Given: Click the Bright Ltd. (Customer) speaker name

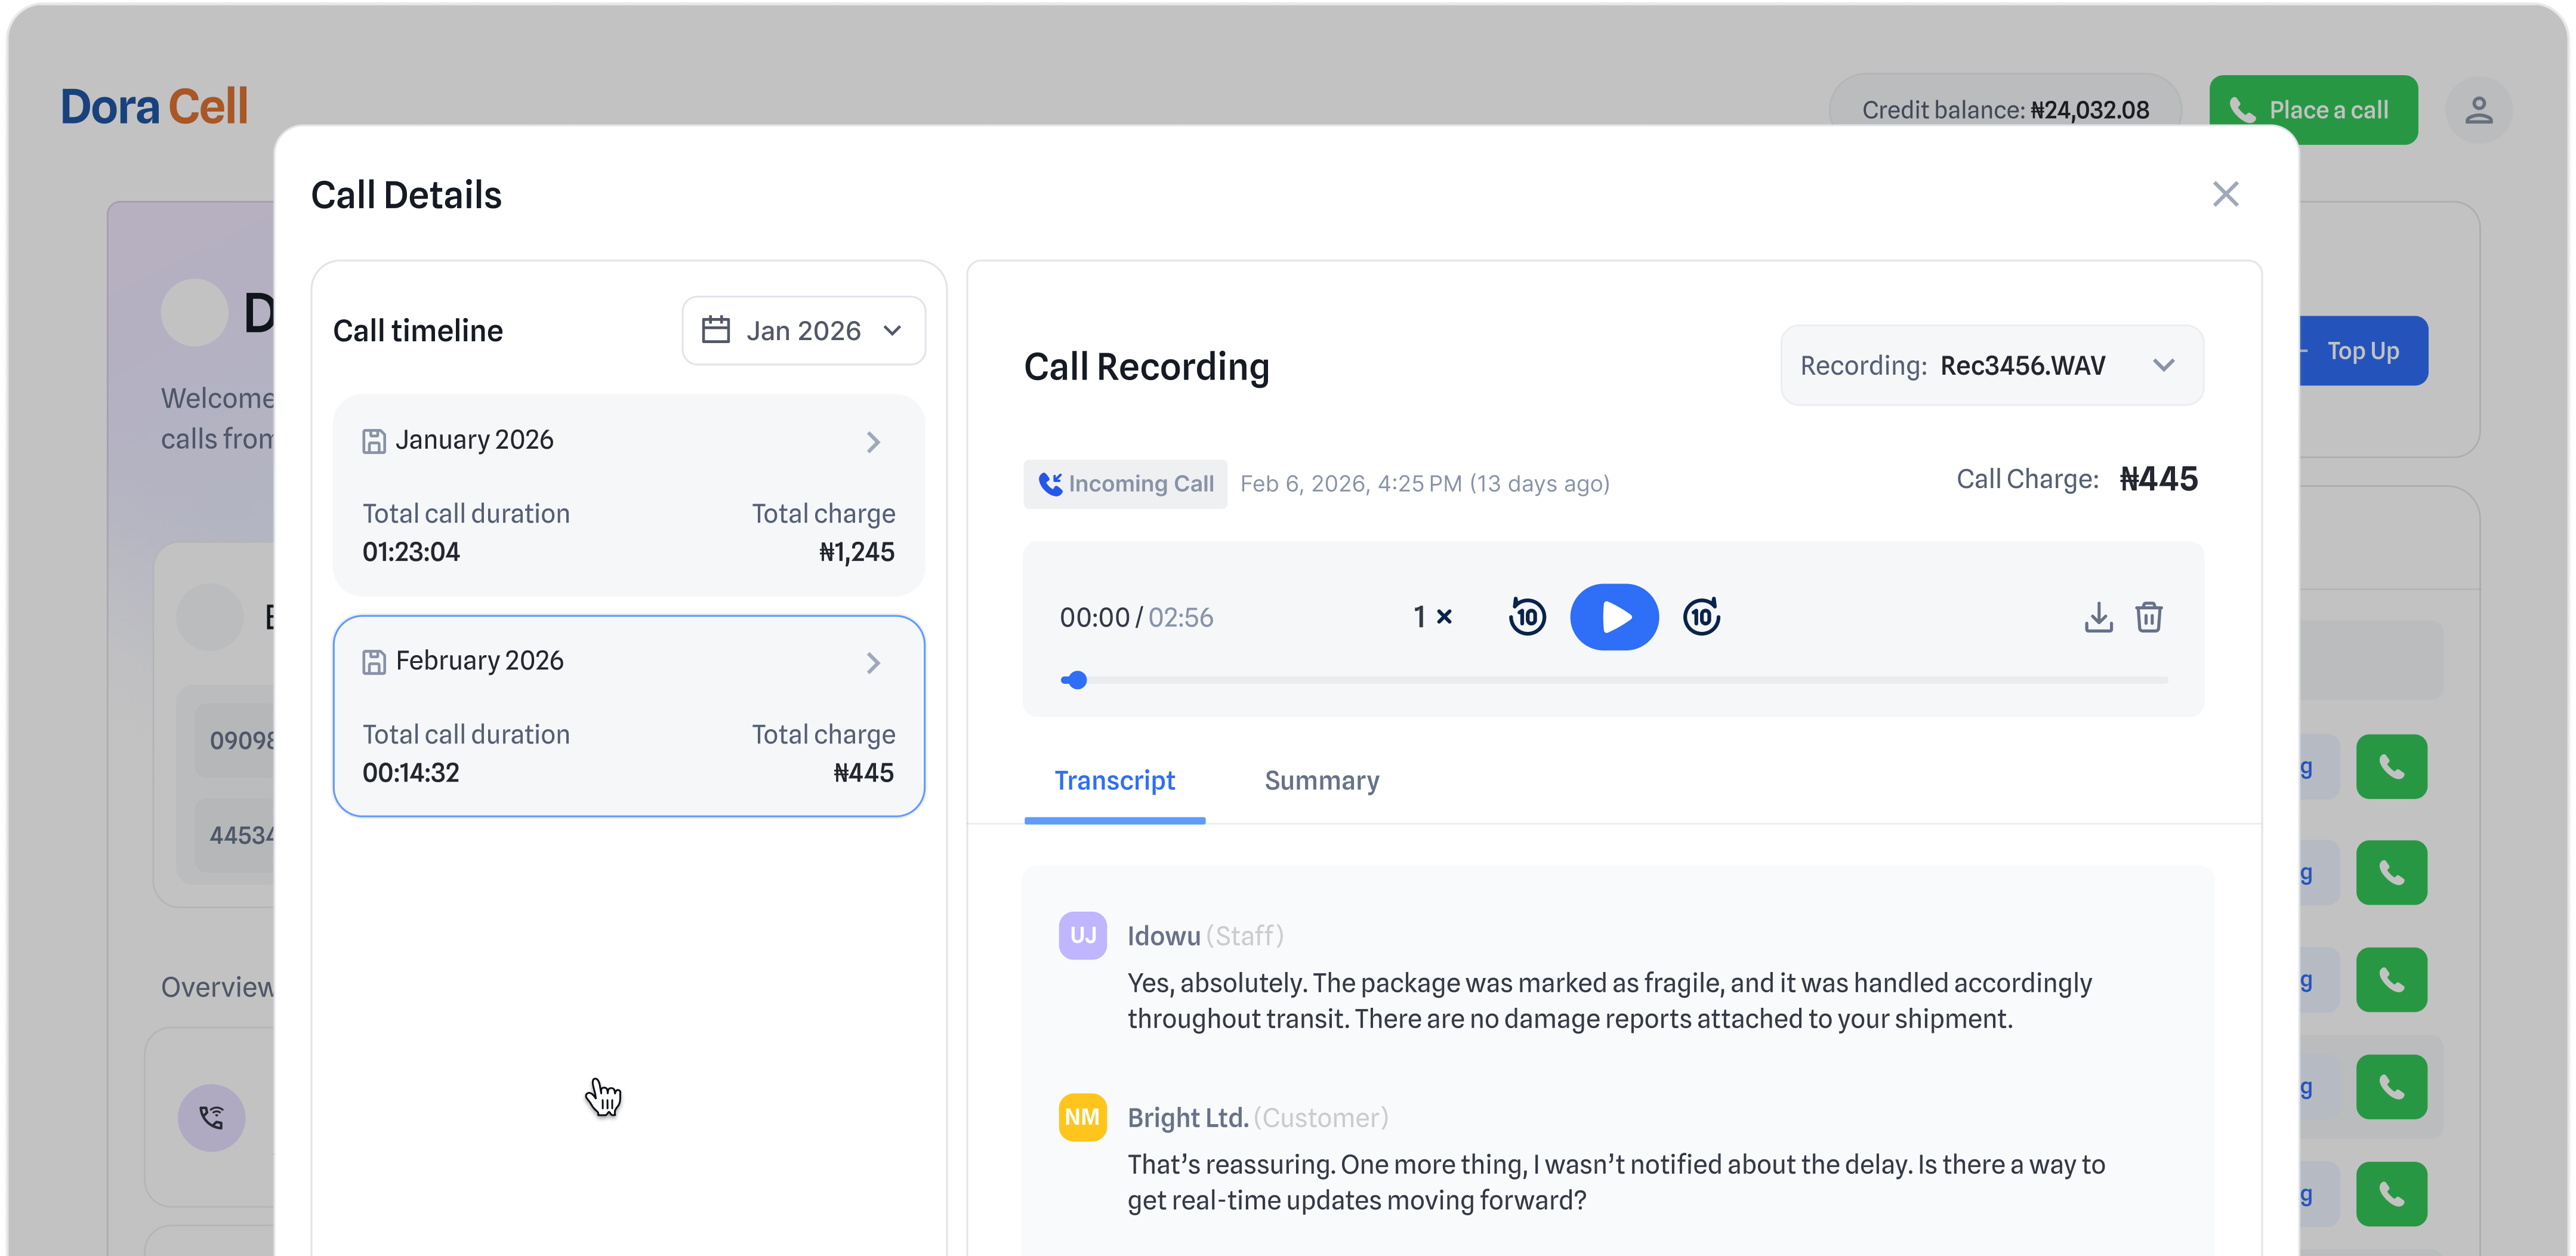Looking at the screenshot, I should [x=1258, y=1118].
